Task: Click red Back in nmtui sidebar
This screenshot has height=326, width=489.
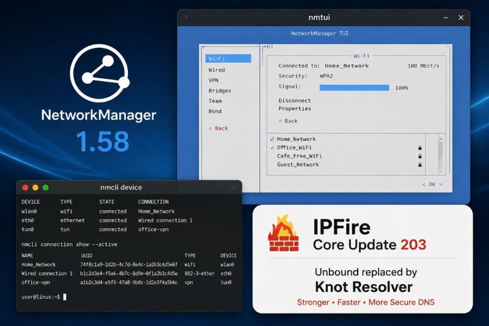Action: coord(218,128)
